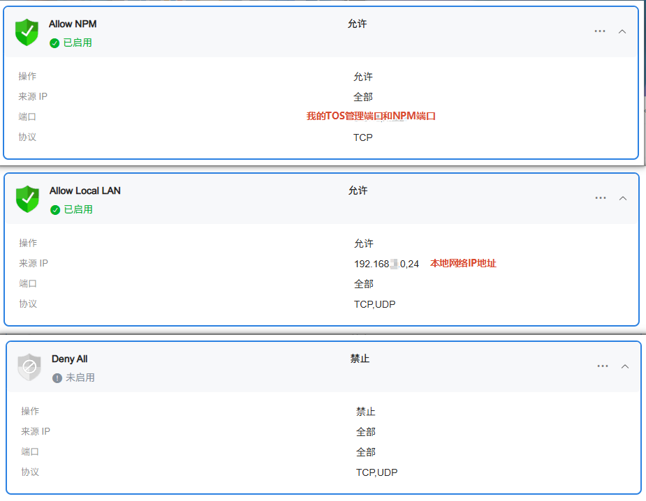Select the Allow NPM rule title
Screen dimensions: 646x501
73,24
